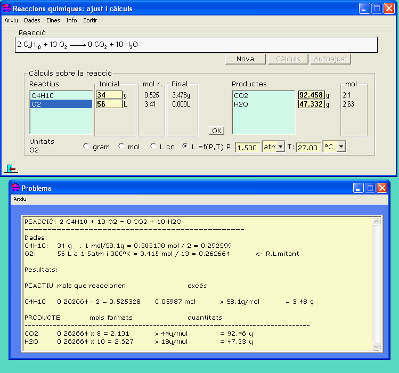This screenshot has height=373, width=399.
Task: Close the Problema window
Action: 382,188
